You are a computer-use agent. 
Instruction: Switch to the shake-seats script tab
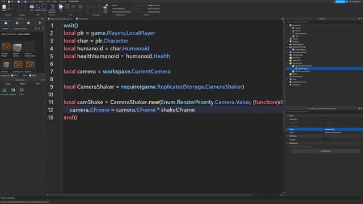pyautogui.click(x=83, y=19)
